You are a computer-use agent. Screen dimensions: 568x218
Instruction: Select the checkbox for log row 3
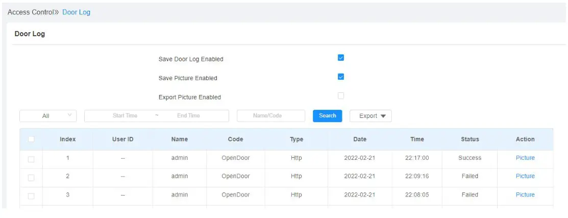(x=31, y=196)
